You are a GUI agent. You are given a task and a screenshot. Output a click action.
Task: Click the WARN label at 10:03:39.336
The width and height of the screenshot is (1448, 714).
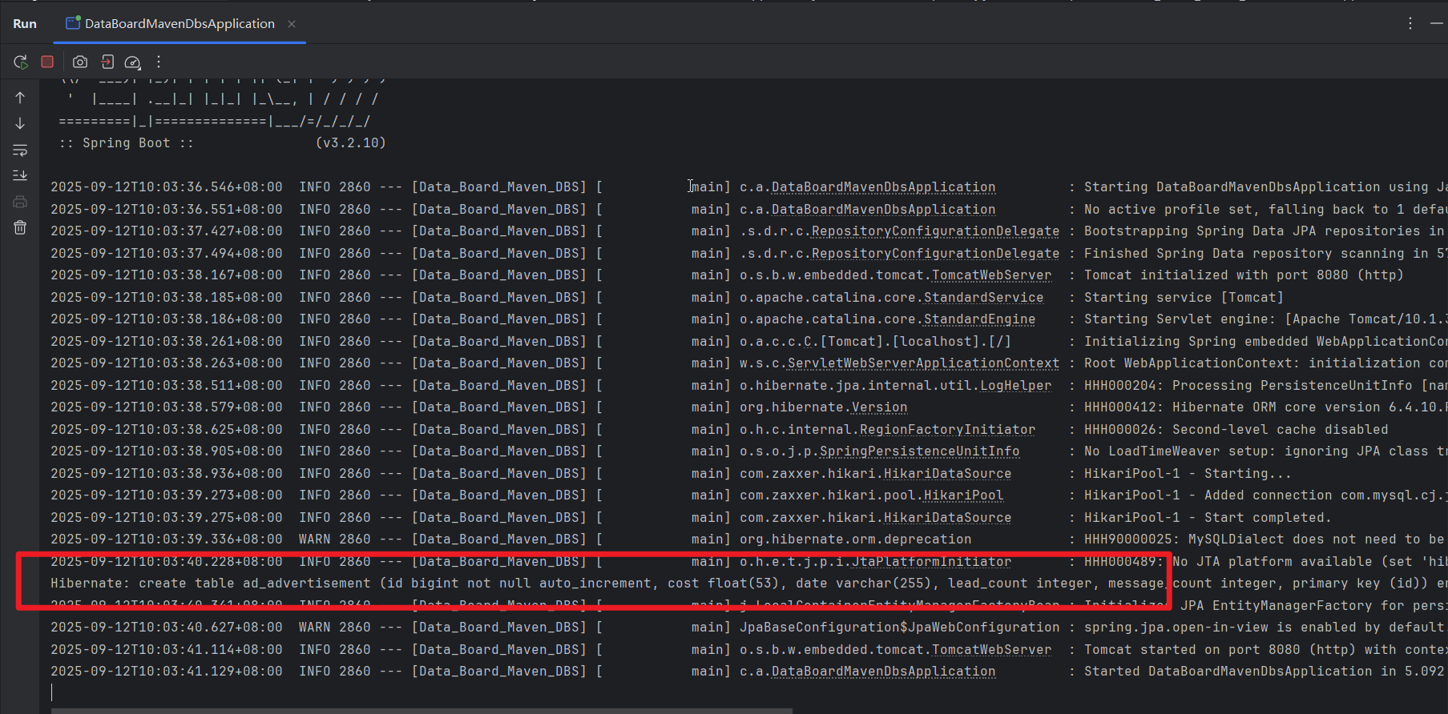[x=315, y=540]
